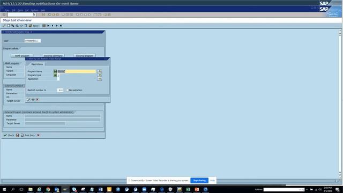
Task: Click the Print Data button
Action: [x=28, y=135]
